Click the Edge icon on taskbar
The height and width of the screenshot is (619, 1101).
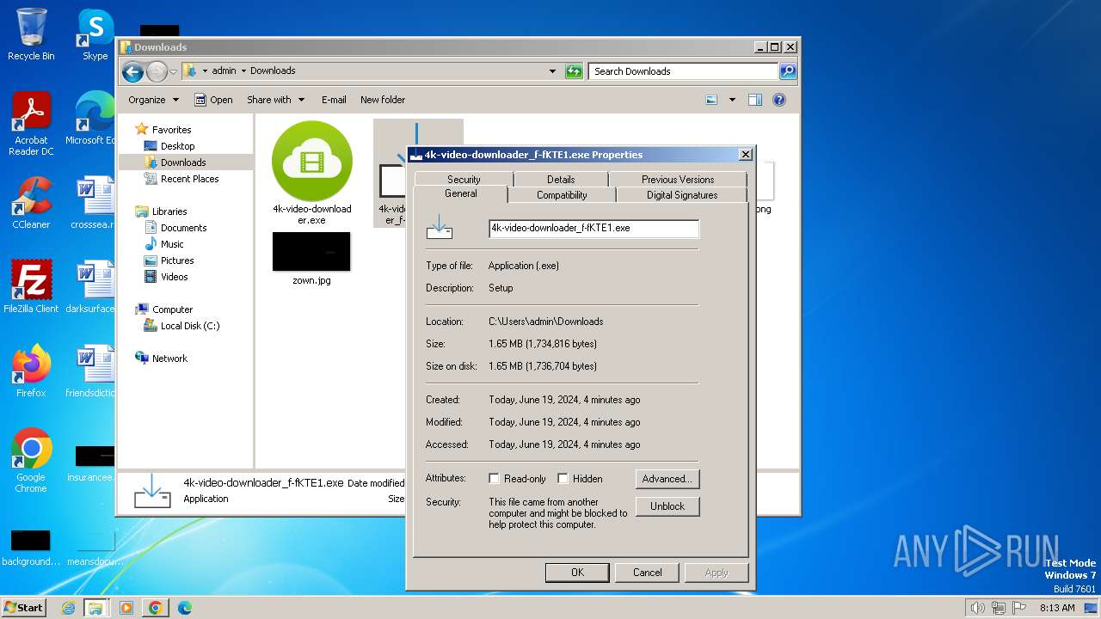pyautogui.click(x=185, y=608)
